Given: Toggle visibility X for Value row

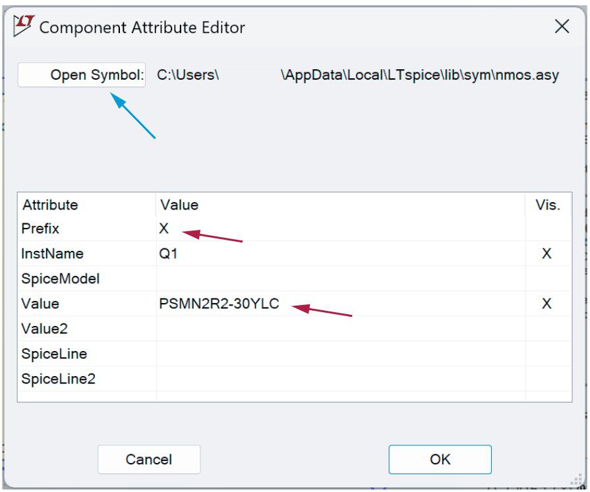Looking at the screenshot, I should 546,304.
